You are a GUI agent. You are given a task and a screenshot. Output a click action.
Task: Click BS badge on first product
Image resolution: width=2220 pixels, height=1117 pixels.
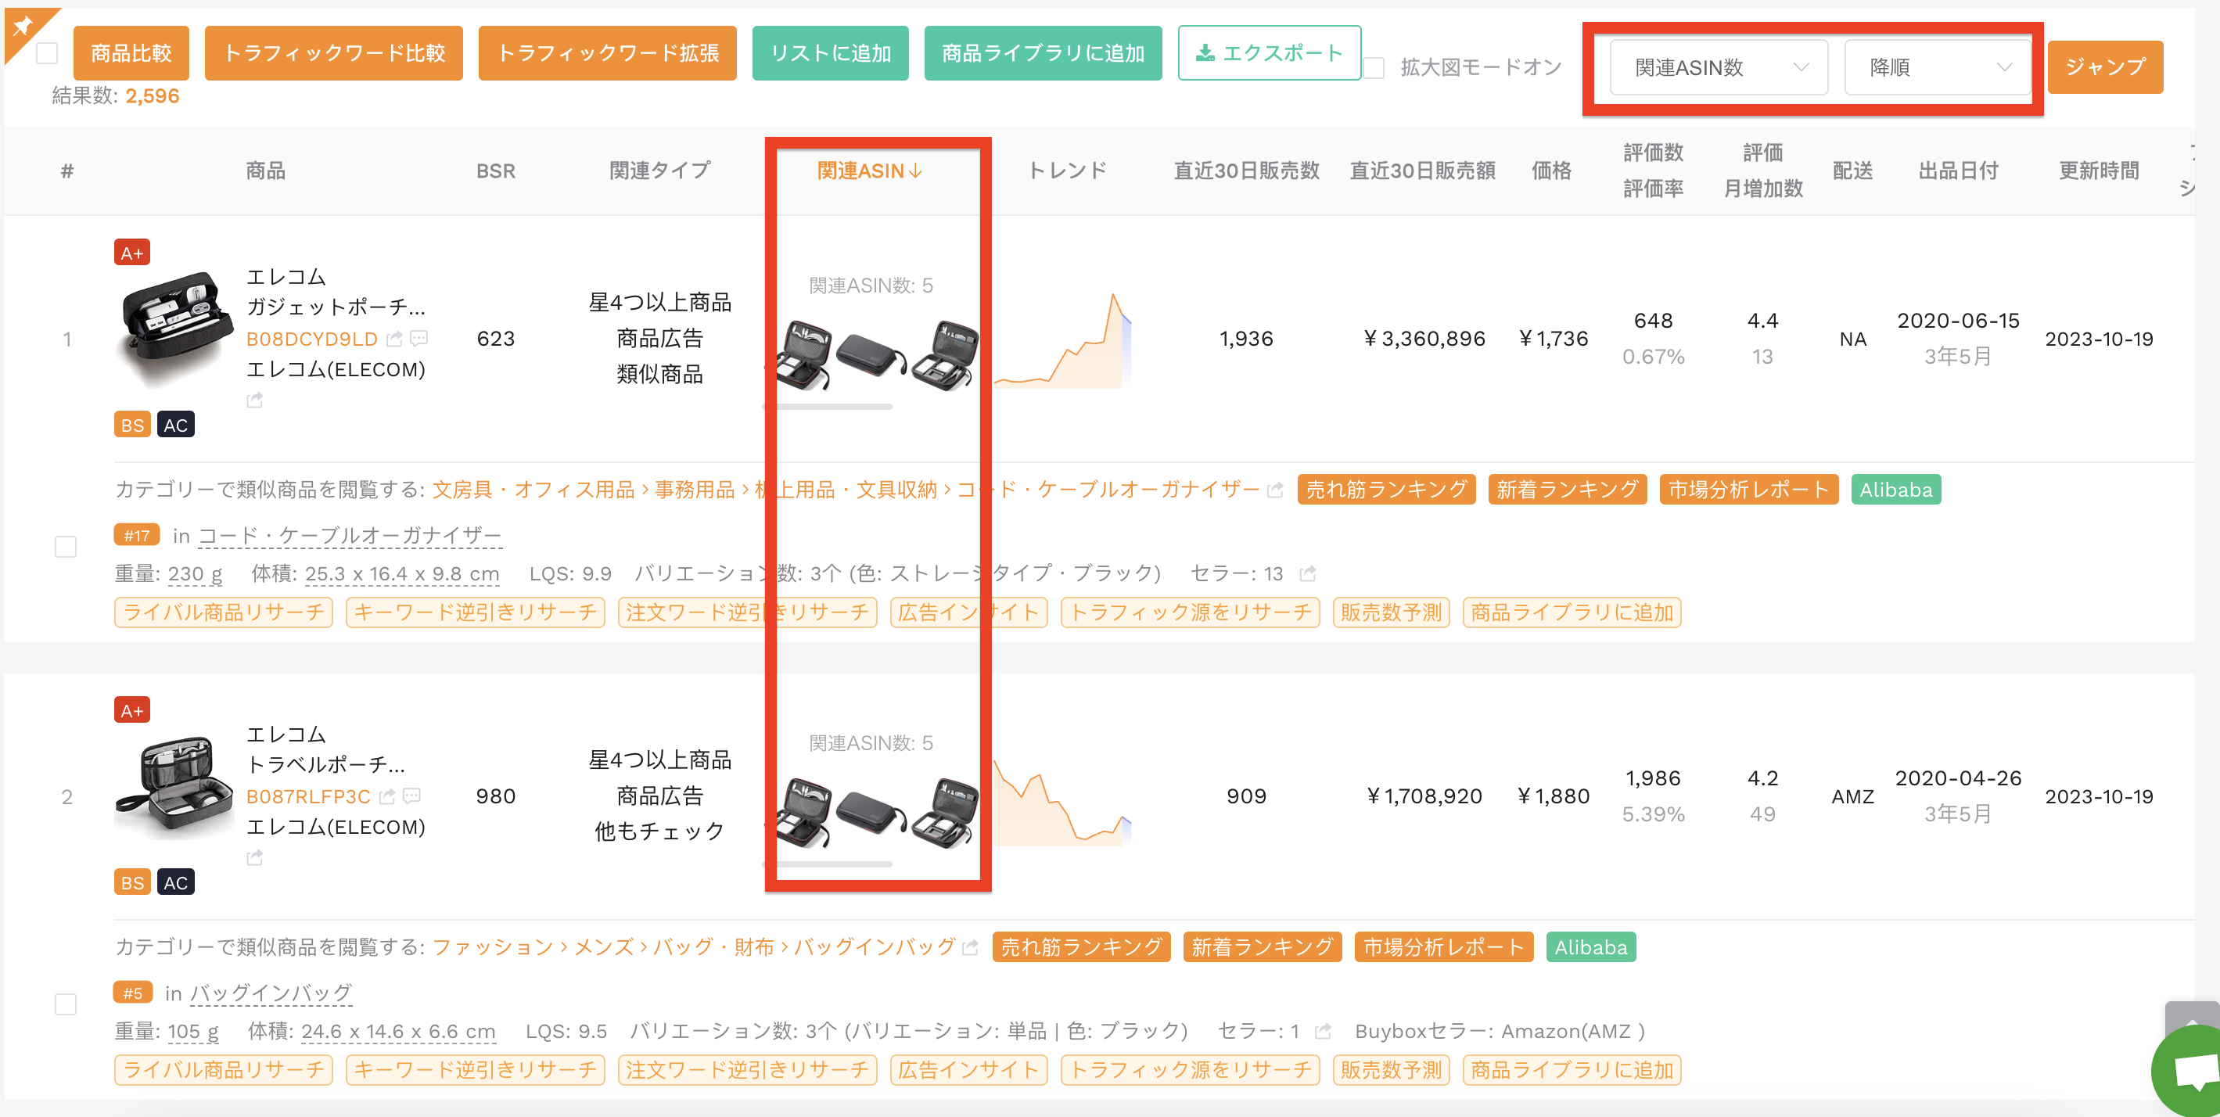132,425
